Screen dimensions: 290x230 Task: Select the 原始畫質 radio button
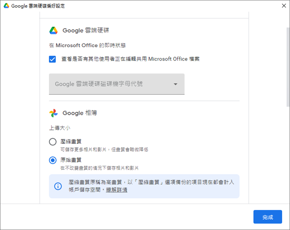53,160
